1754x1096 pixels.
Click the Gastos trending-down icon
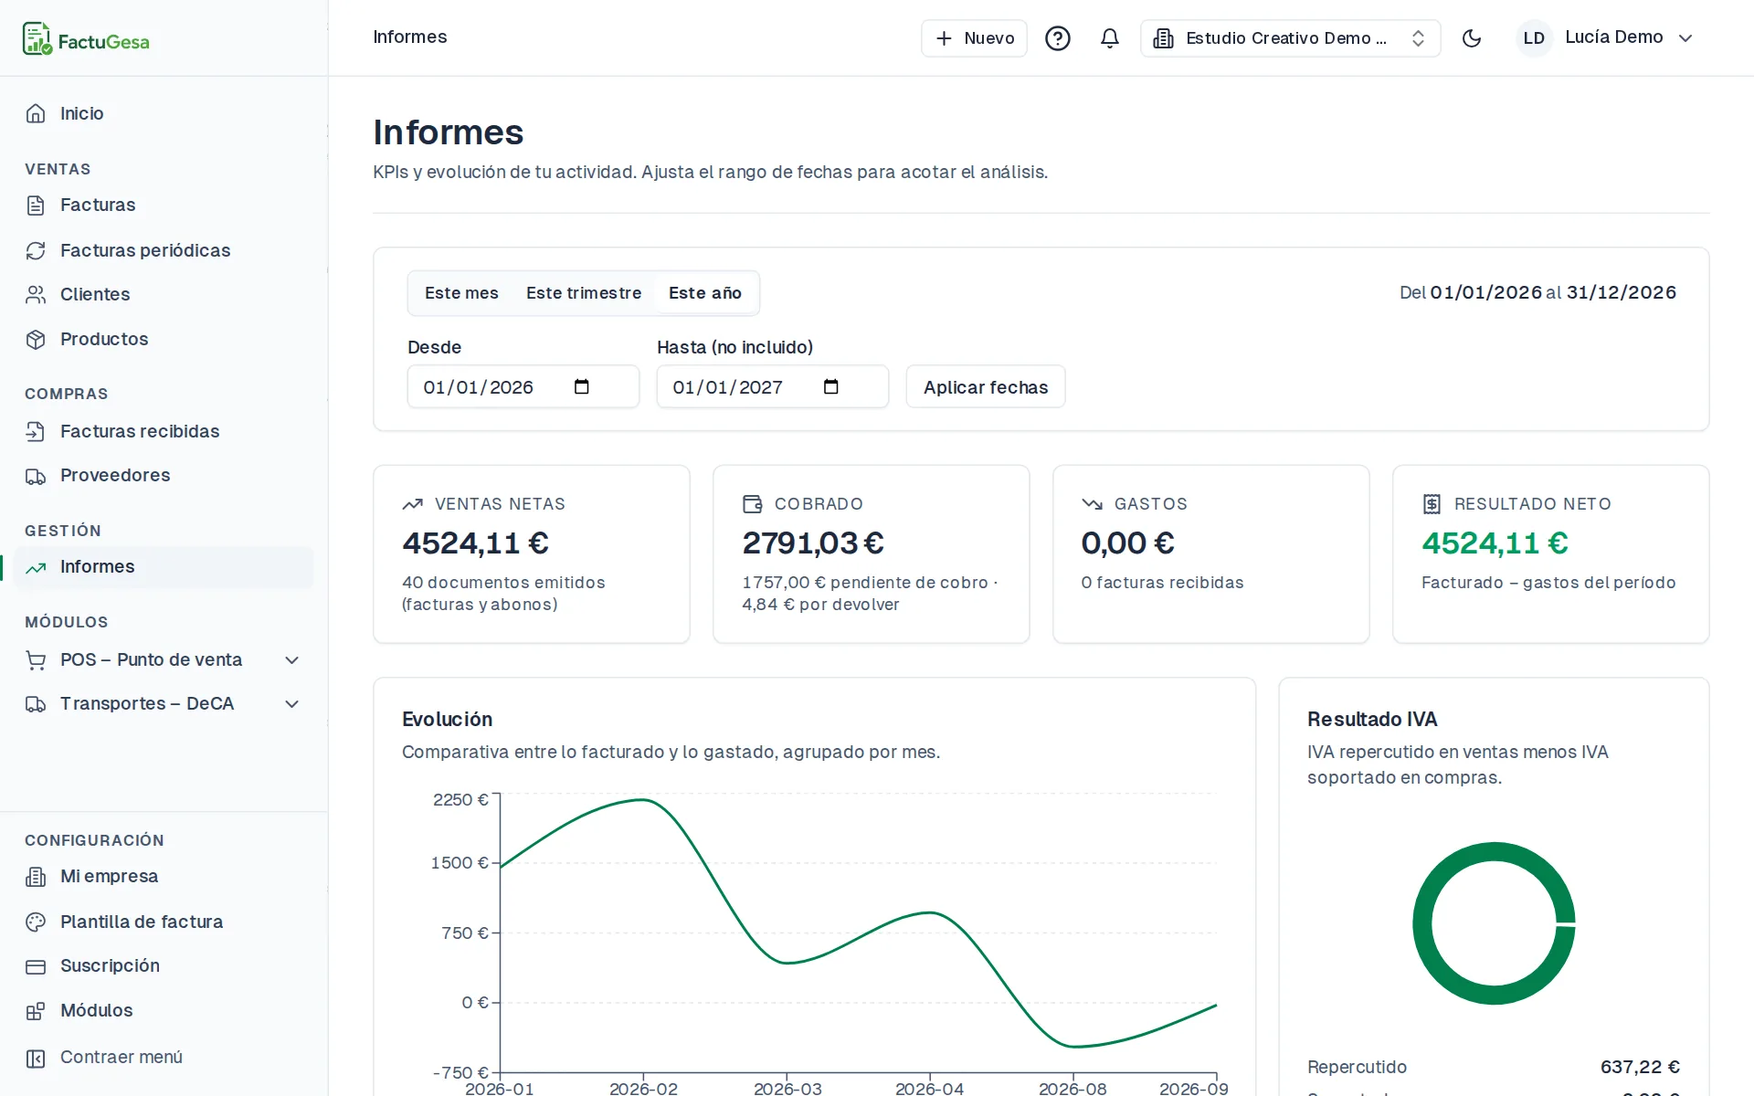tap(1092, 504)
